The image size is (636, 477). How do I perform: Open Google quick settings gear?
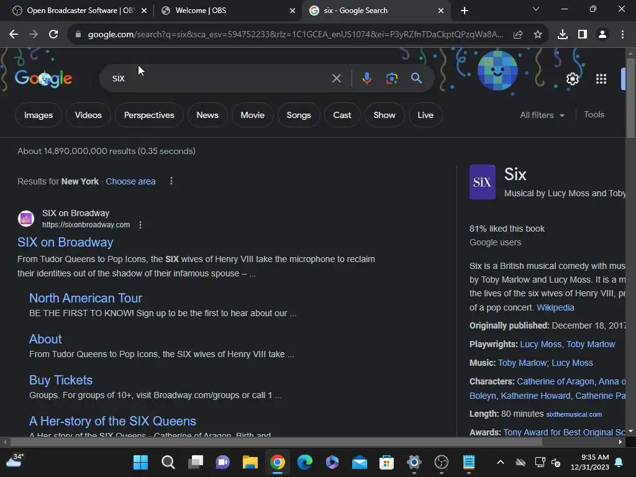pos(572,79)
